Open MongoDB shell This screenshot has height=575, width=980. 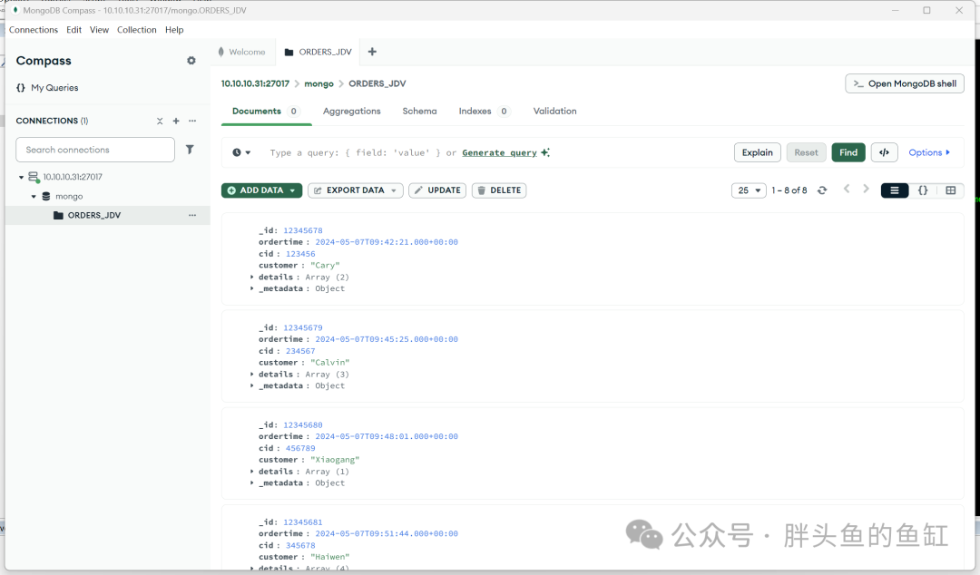click(905, 83)
